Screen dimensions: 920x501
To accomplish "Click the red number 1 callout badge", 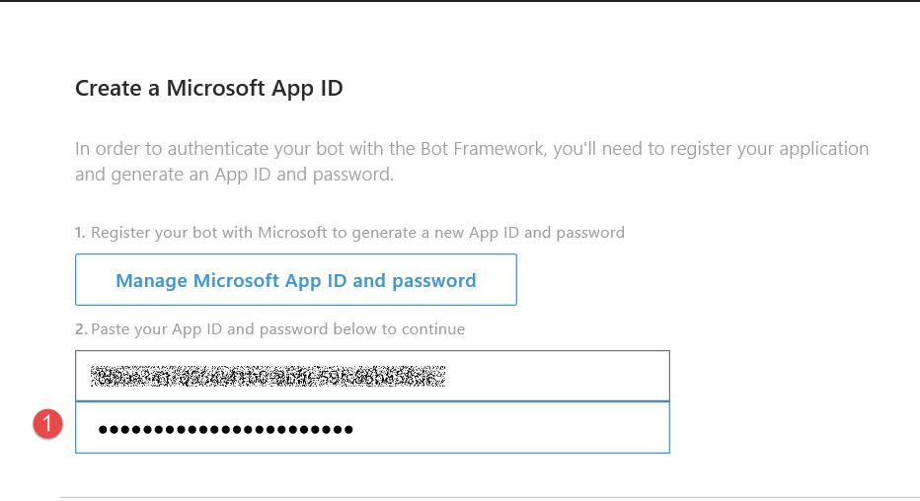I will [47, 425].
